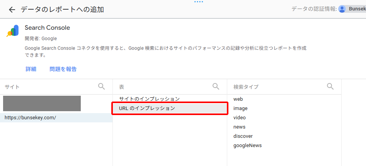Screen dimensions: 366x166
Task: Open the search icon in サイト column
Action: coord(102,86)
